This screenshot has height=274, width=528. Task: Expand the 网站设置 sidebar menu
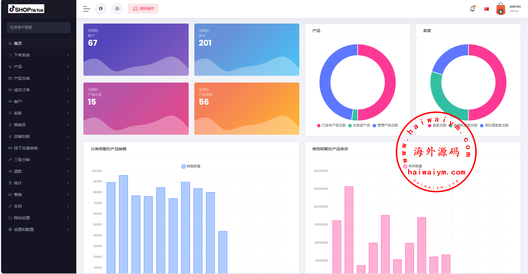pos(39,218)
